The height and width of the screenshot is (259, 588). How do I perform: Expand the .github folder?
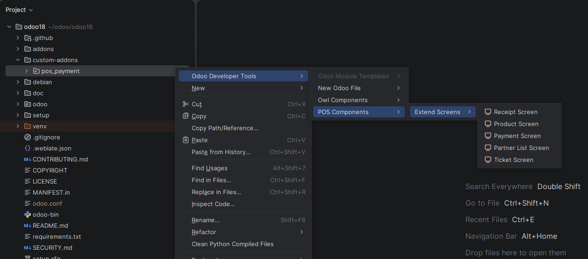pyautogui.click(x=18, y=38)
